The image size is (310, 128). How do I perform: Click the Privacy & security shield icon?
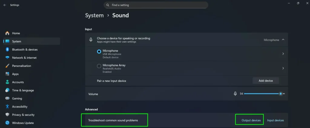[7, 115]
